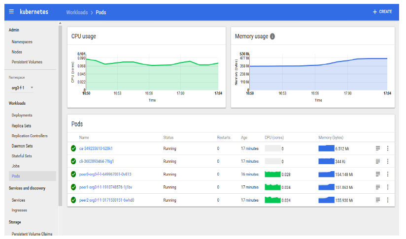Click the 16 minutes age value

point(250,174)
